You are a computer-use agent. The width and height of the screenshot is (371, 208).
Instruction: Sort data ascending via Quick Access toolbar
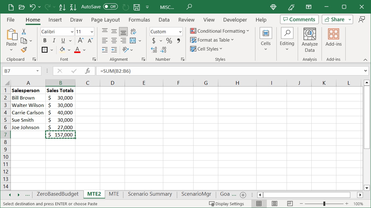[x=62, y=7]
